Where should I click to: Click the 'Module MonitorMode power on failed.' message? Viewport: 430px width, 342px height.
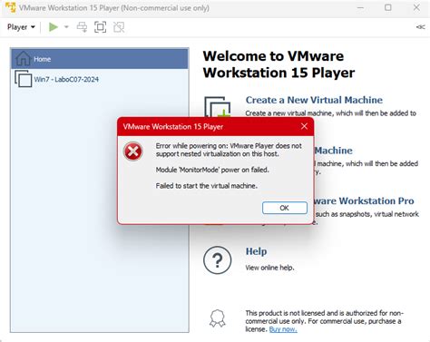(x=212, y=170)
